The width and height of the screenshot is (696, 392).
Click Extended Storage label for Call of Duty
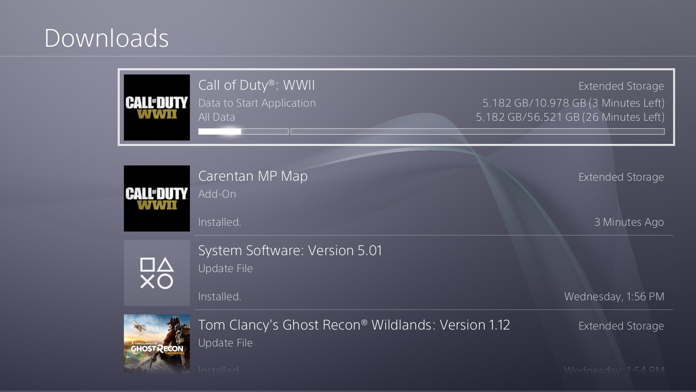click(621, 86)
